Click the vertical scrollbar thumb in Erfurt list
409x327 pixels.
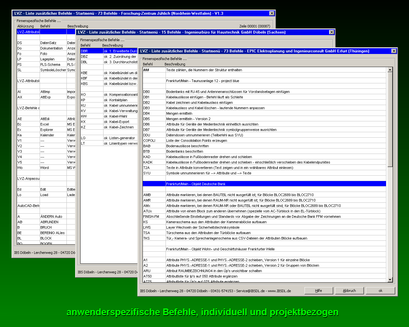(x=390, y=119)
